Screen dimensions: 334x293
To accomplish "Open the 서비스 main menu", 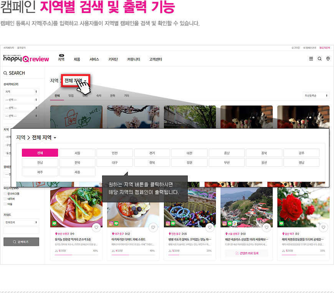I will coord(94,59).
